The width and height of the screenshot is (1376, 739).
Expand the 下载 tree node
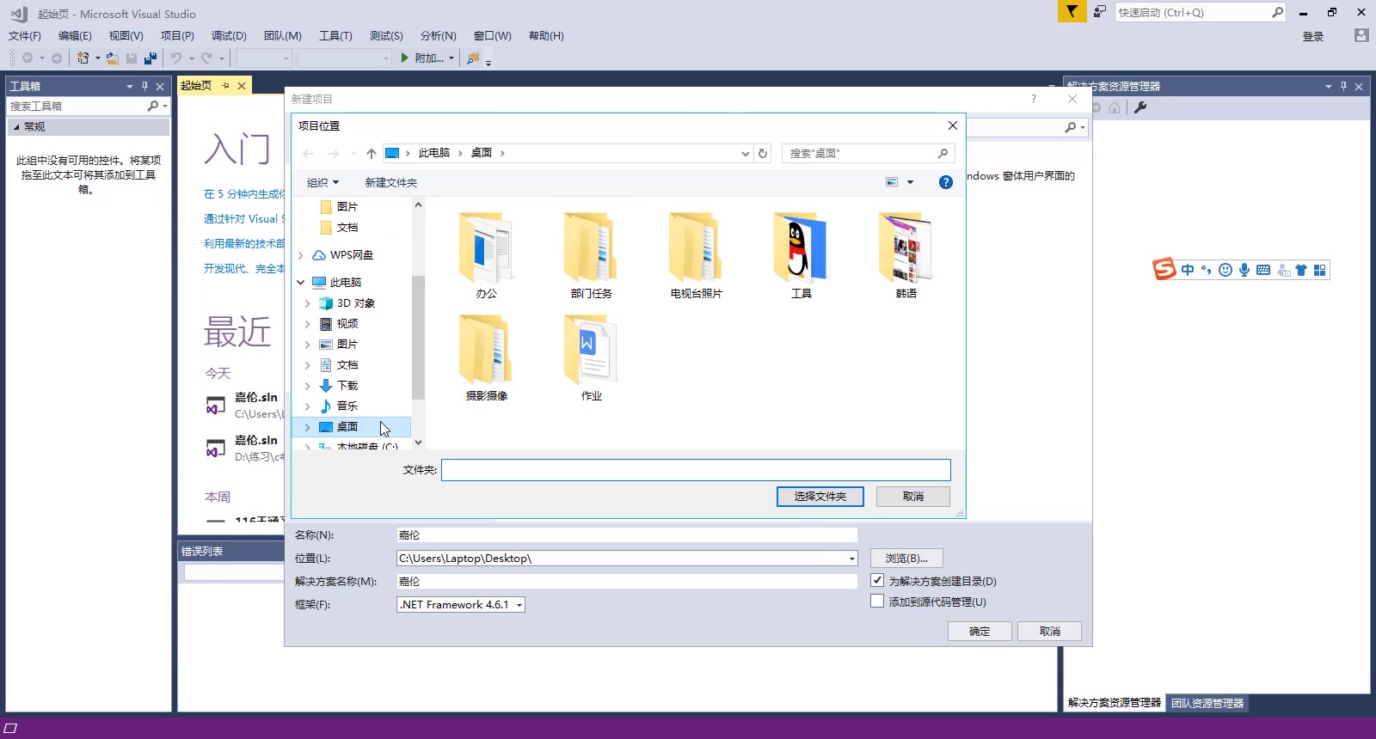[x=308, y=386]
